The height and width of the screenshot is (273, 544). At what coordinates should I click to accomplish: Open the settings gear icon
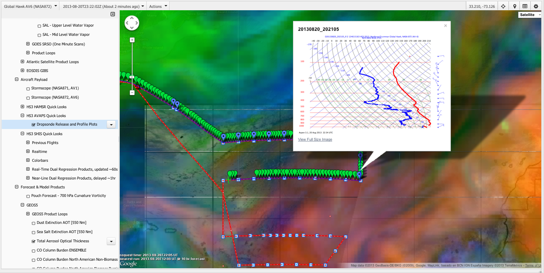[536, 6]
